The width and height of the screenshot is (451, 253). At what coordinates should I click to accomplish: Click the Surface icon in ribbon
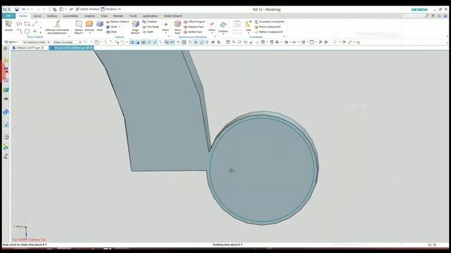point(223,25)
